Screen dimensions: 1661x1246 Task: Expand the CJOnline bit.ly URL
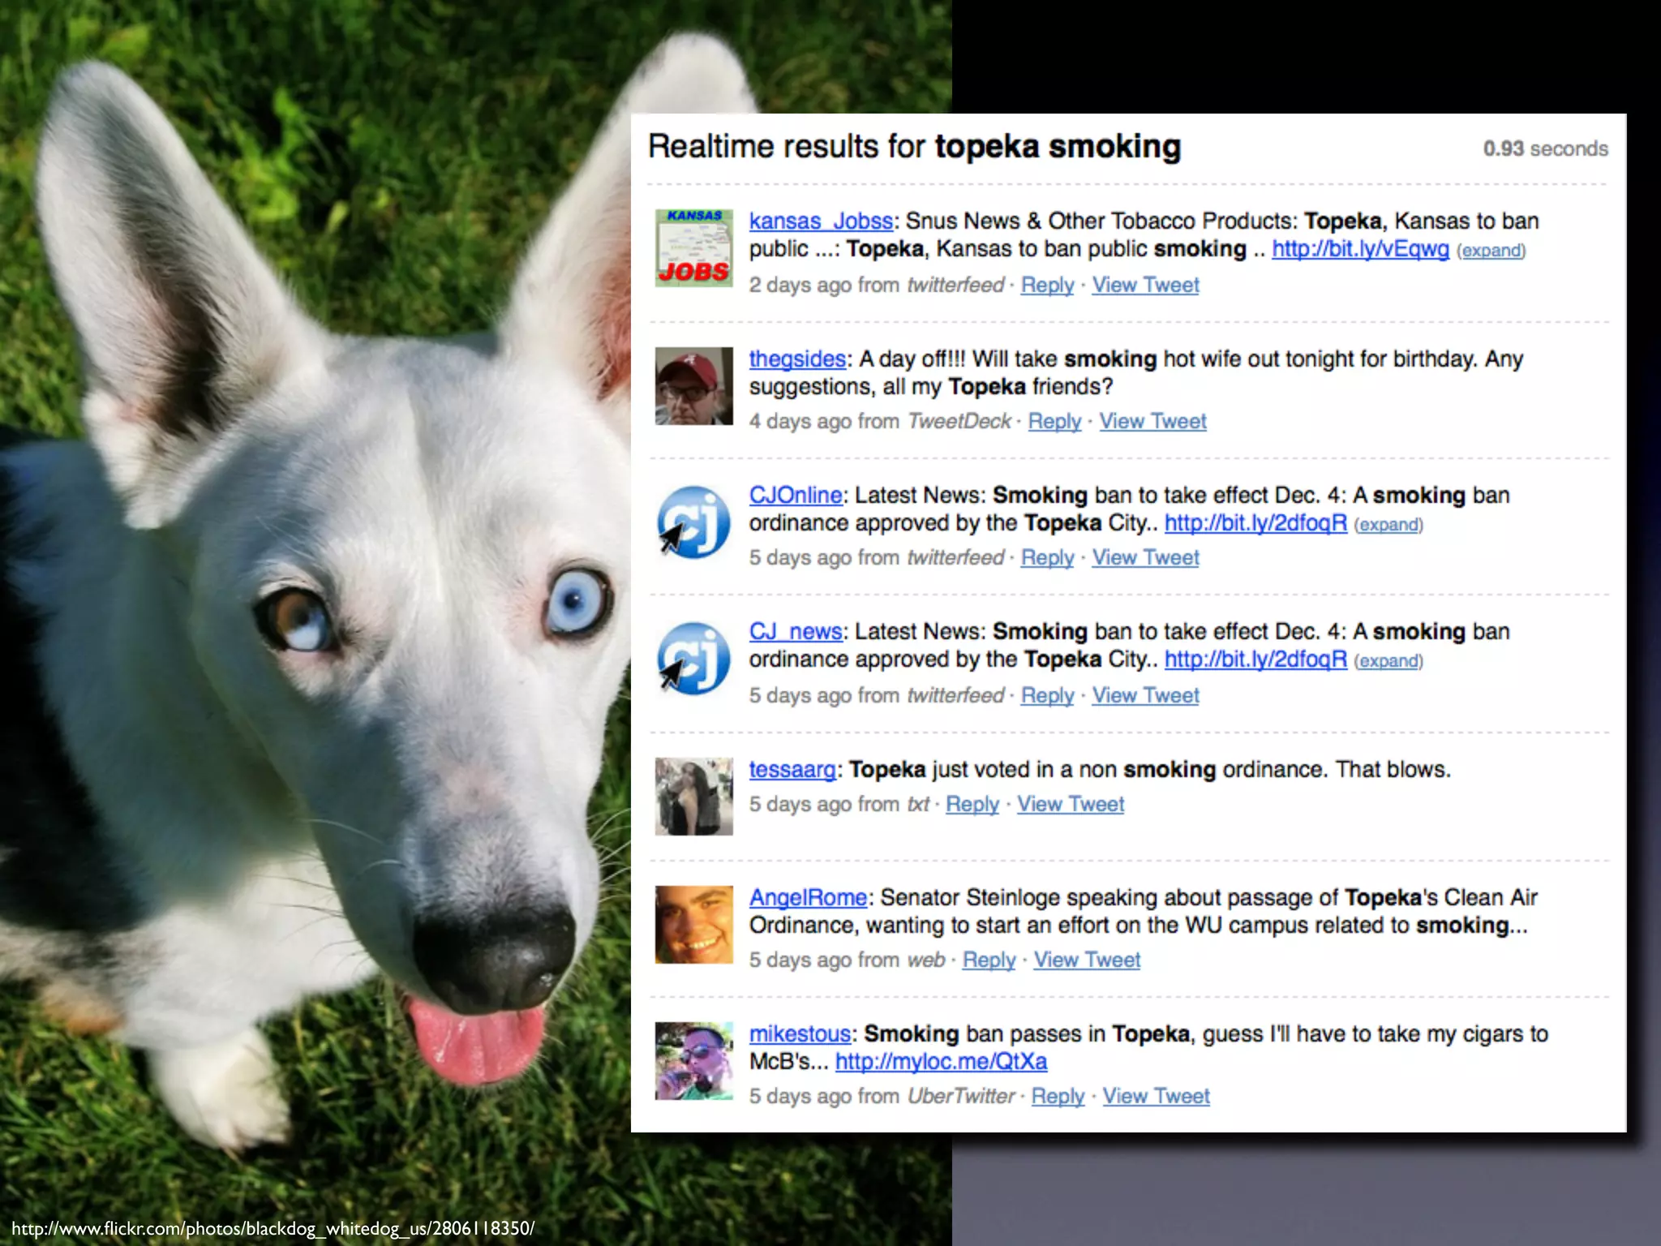[1388, 525]
